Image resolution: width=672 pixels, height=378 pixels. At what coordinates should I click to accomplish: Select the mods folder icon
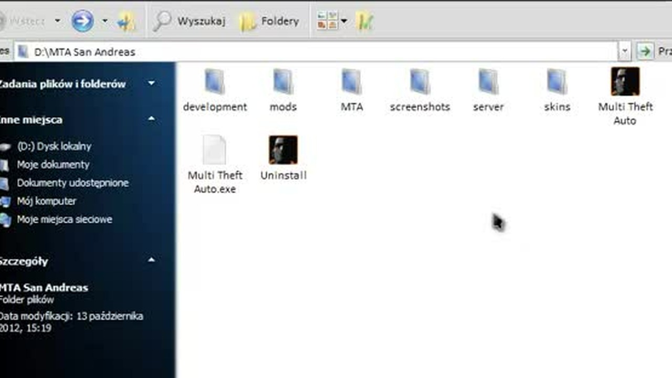point(283,82)
